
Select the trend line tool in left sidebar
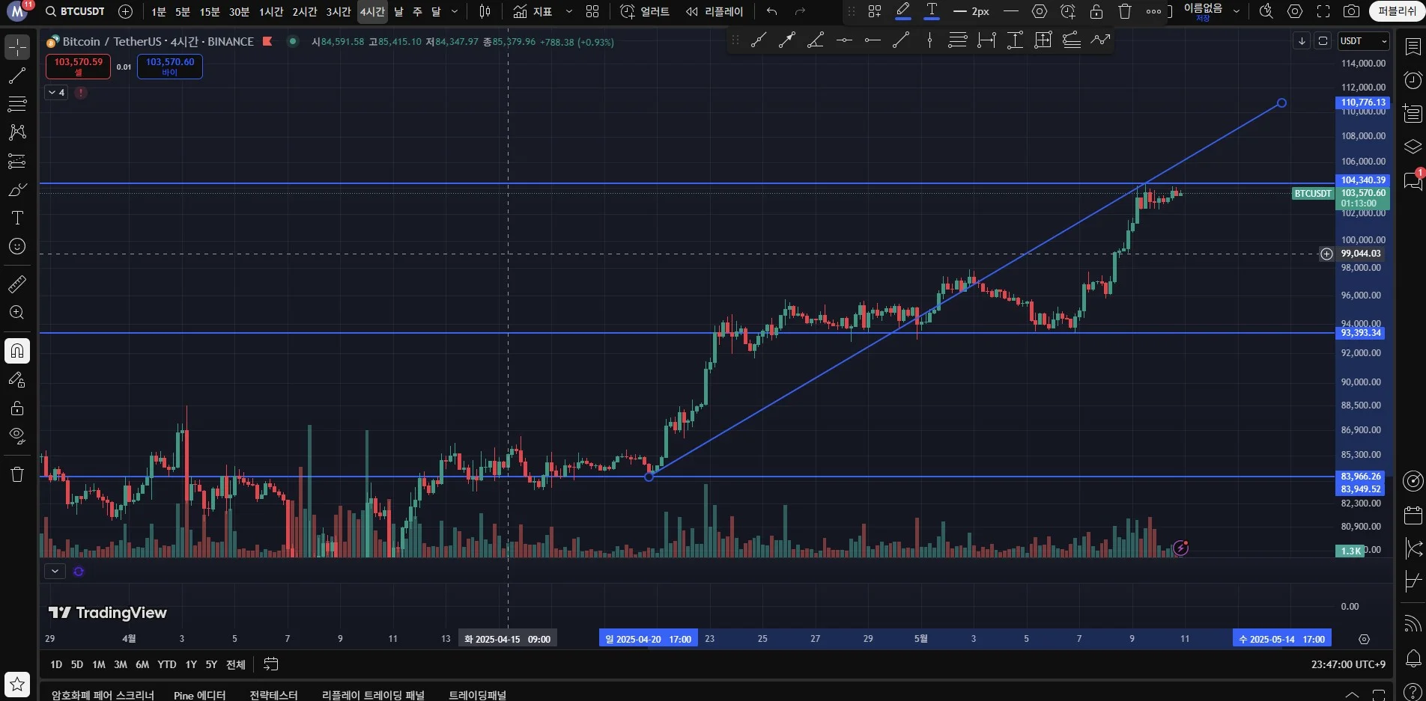[x=17, y=76]
